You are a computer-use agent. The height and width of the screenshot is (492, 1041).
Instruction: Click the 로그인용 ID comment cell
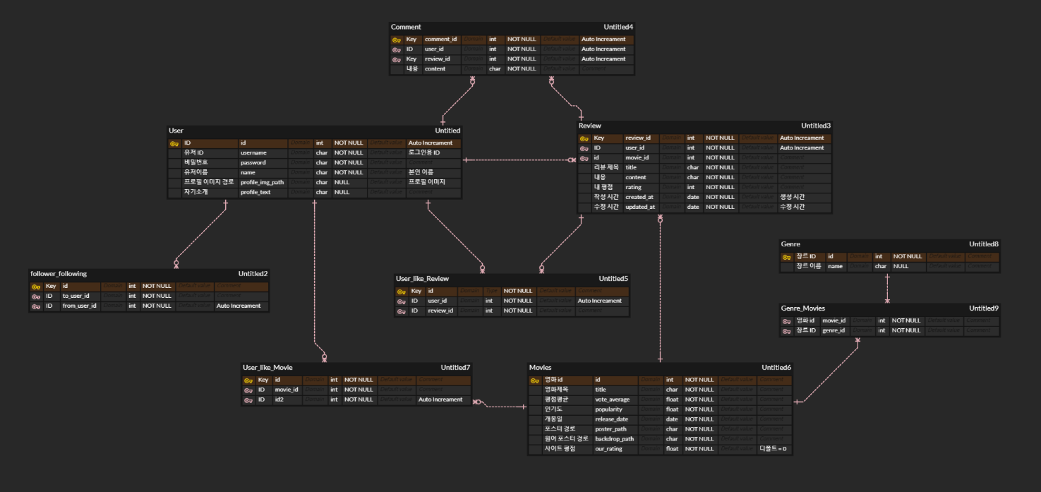(x=434, y=153)
